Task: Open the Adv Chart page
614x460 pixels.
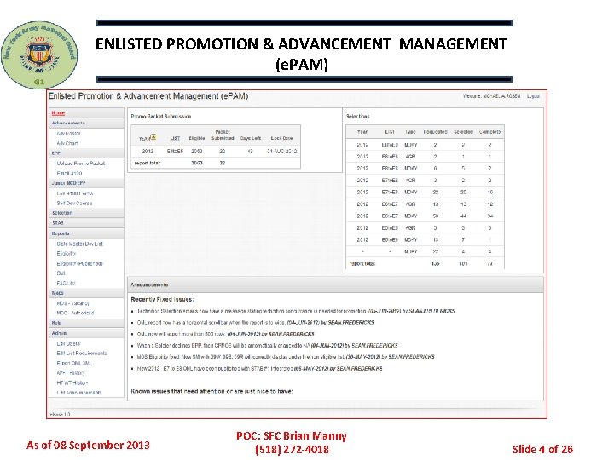Action: 67,143
